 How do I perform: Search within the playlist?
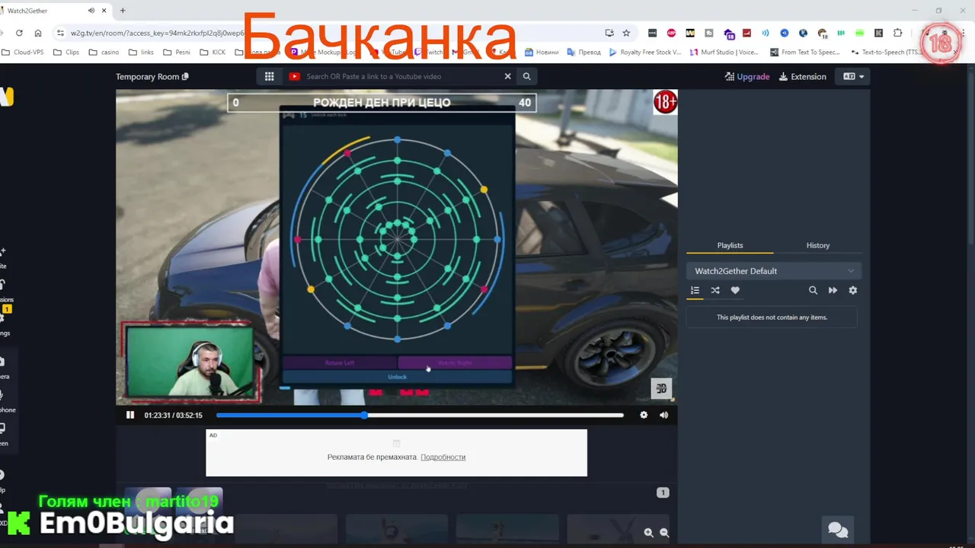click(813, 290)
